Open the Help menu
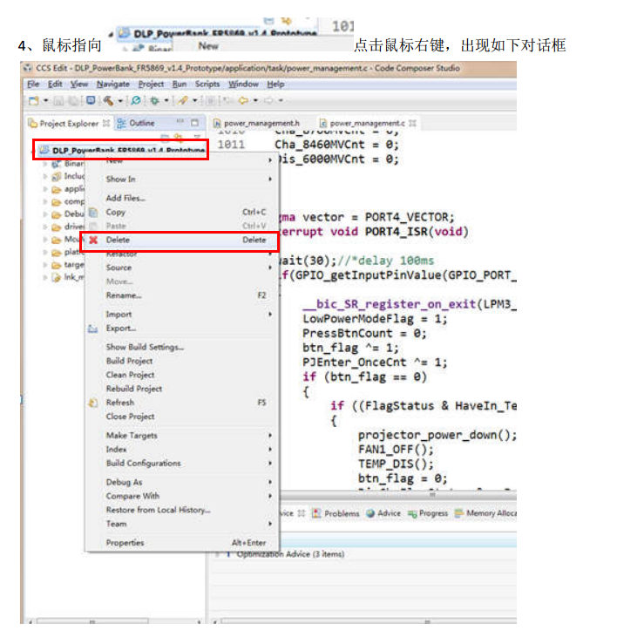This screenshot has width=617, height=644. tap(275, 85)
